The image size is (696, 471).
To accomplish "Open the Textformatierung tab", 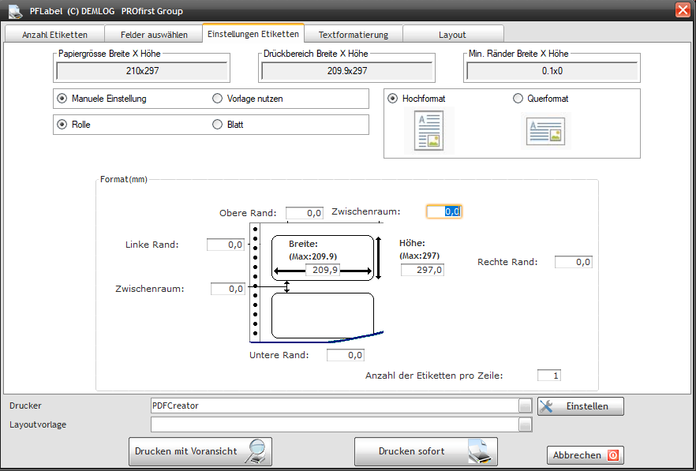I will (x=354, y=35).
